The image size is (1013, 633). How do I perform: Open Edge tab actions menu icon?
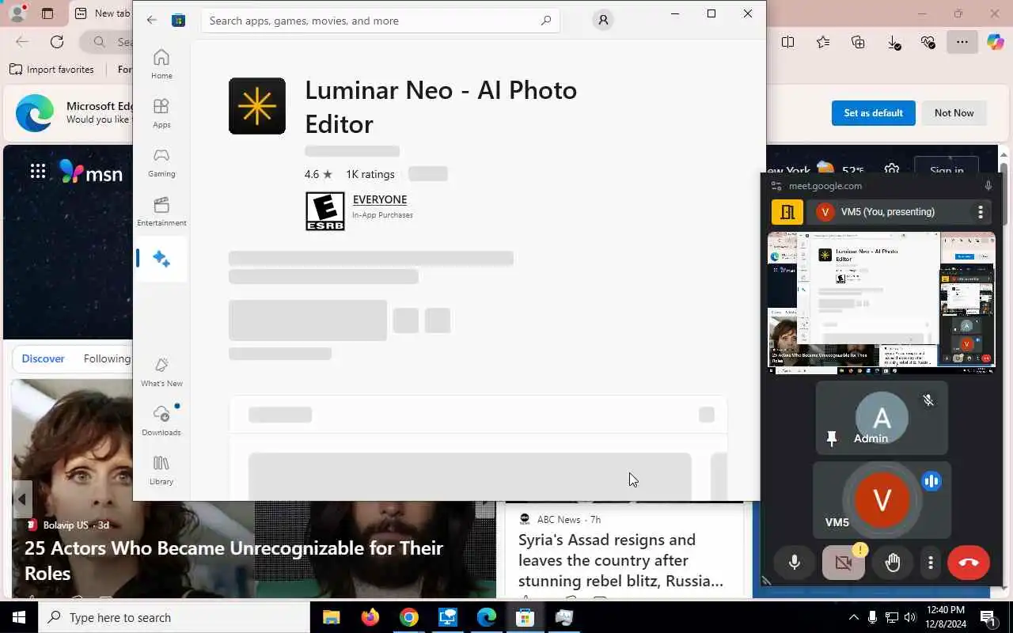pos(47,13)
